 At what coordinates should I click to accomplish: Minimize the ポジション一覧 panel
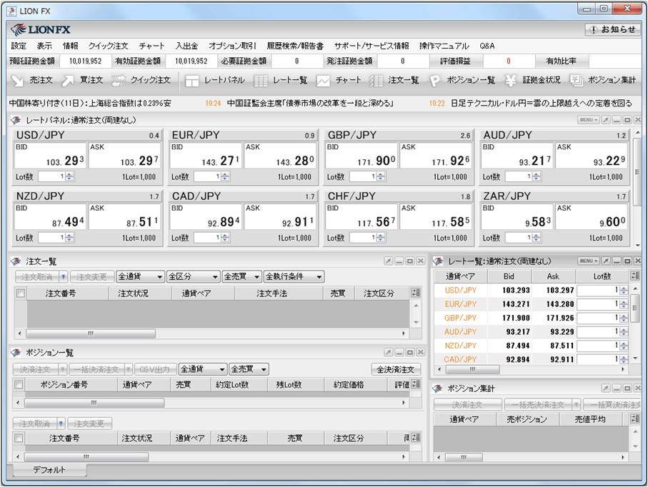pos(399,352)
